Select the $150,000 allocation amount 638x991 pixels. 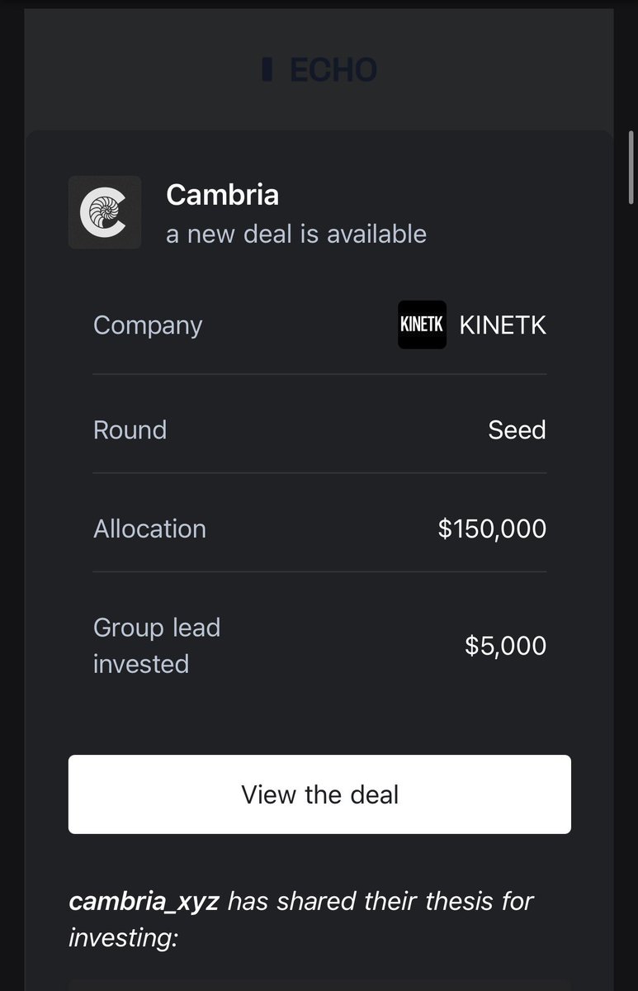pos(492,529)
